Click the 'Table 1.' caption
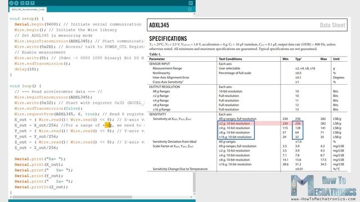 point(155,54)
